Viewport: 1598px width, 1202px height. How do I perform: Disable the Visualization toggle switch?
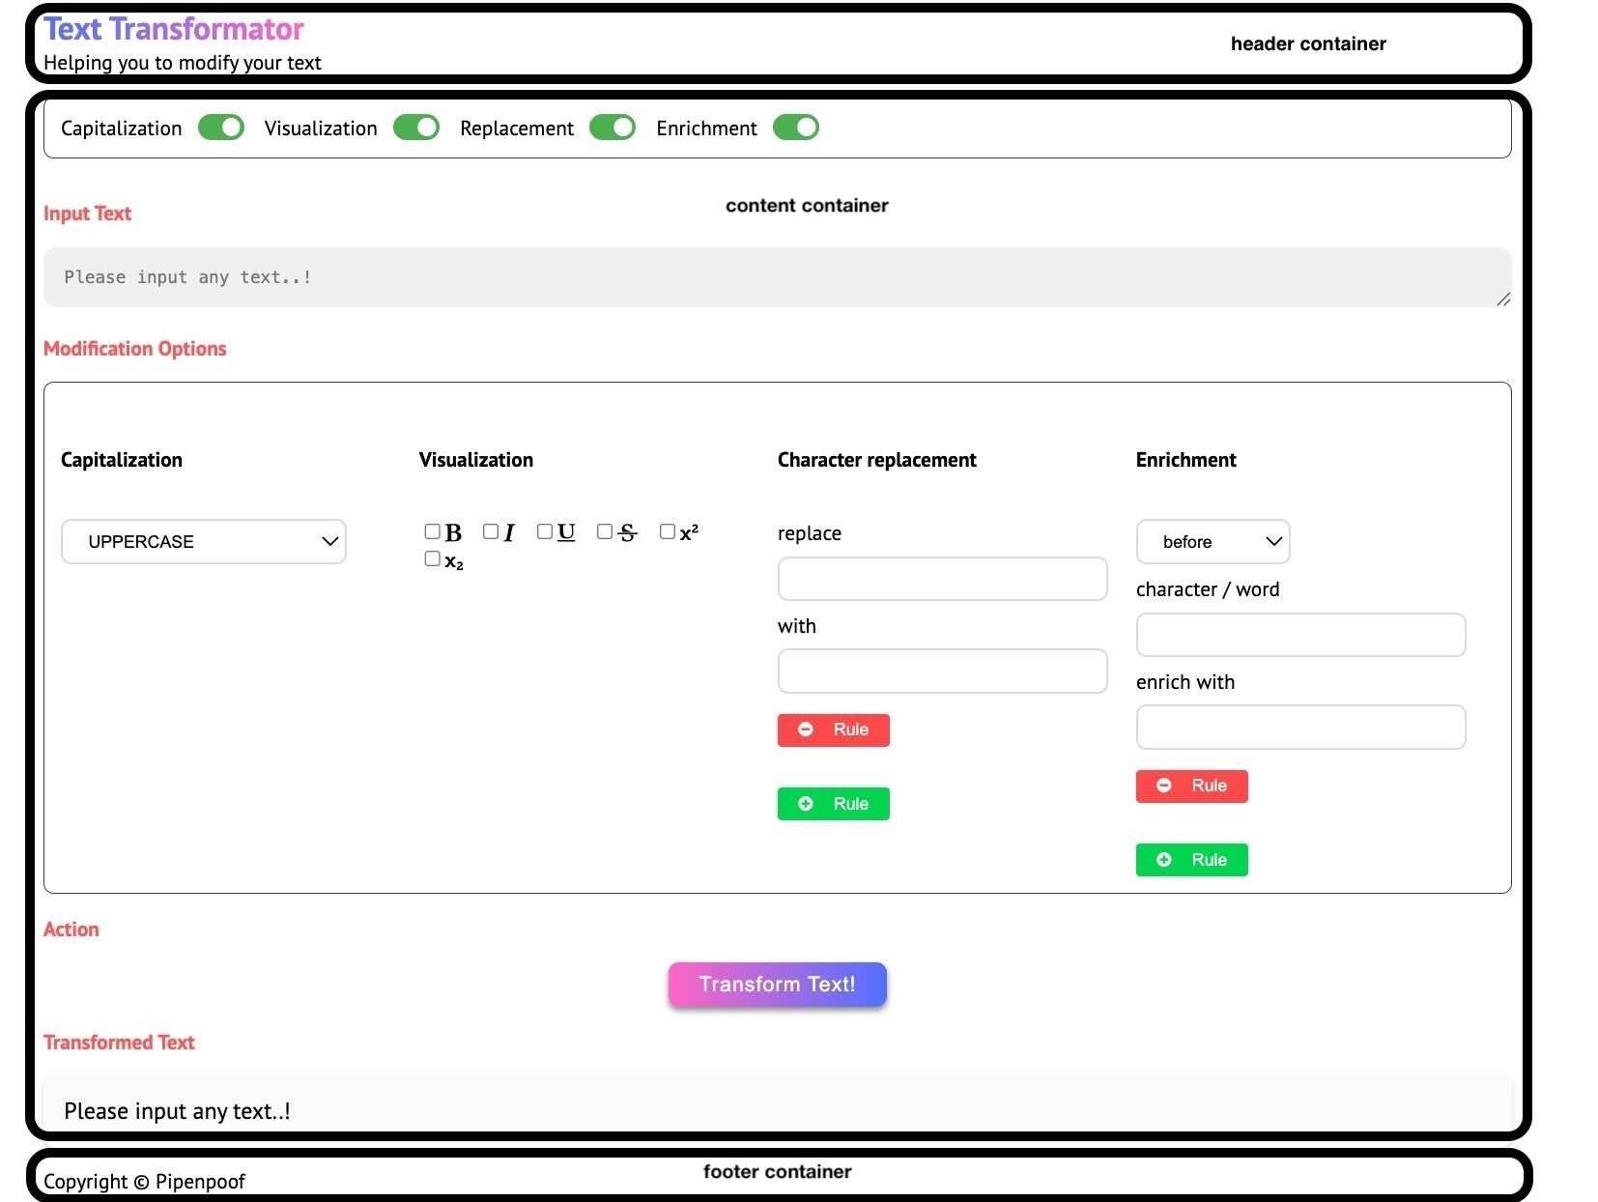[x=416, y=128]
